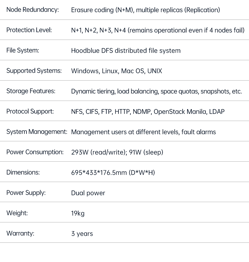Click the 19kg weight value
Viewport: 249px width, 262px height.
(x=78, y=213)
